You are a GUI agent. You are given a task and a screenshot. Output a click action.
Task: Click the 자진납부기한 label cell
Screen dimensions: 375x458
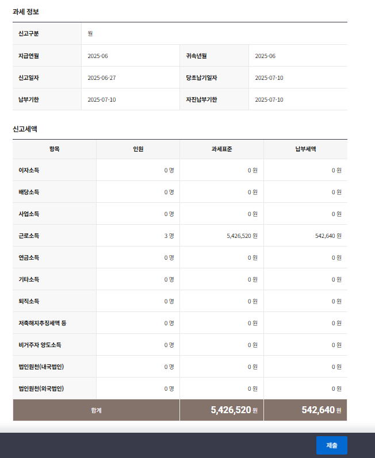tap(214, 99)
